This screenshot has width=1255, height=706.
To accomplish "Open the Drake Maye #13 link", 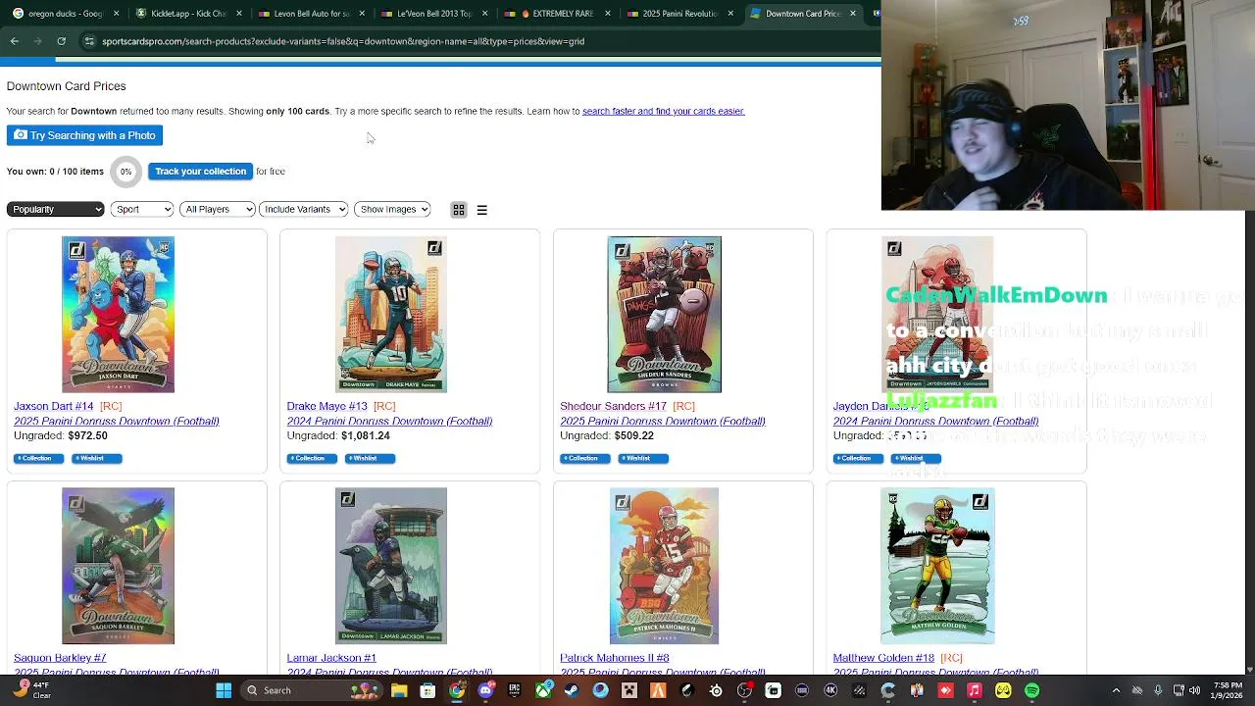I will pyautogui.click(x=326, y=406).
